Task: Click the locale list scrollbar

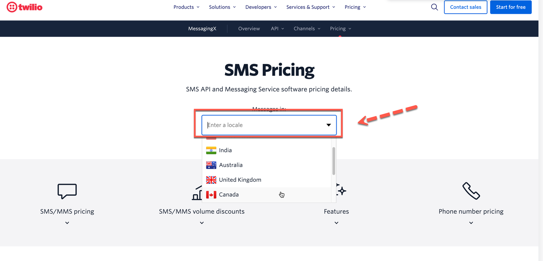Action: point(334,161)
